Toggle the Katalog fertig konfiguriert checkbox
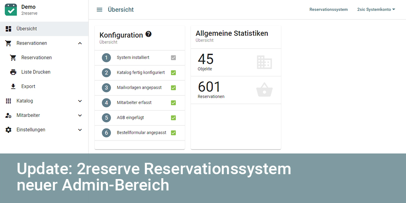This screenshot has height=203, width=406. coord(173,73)
